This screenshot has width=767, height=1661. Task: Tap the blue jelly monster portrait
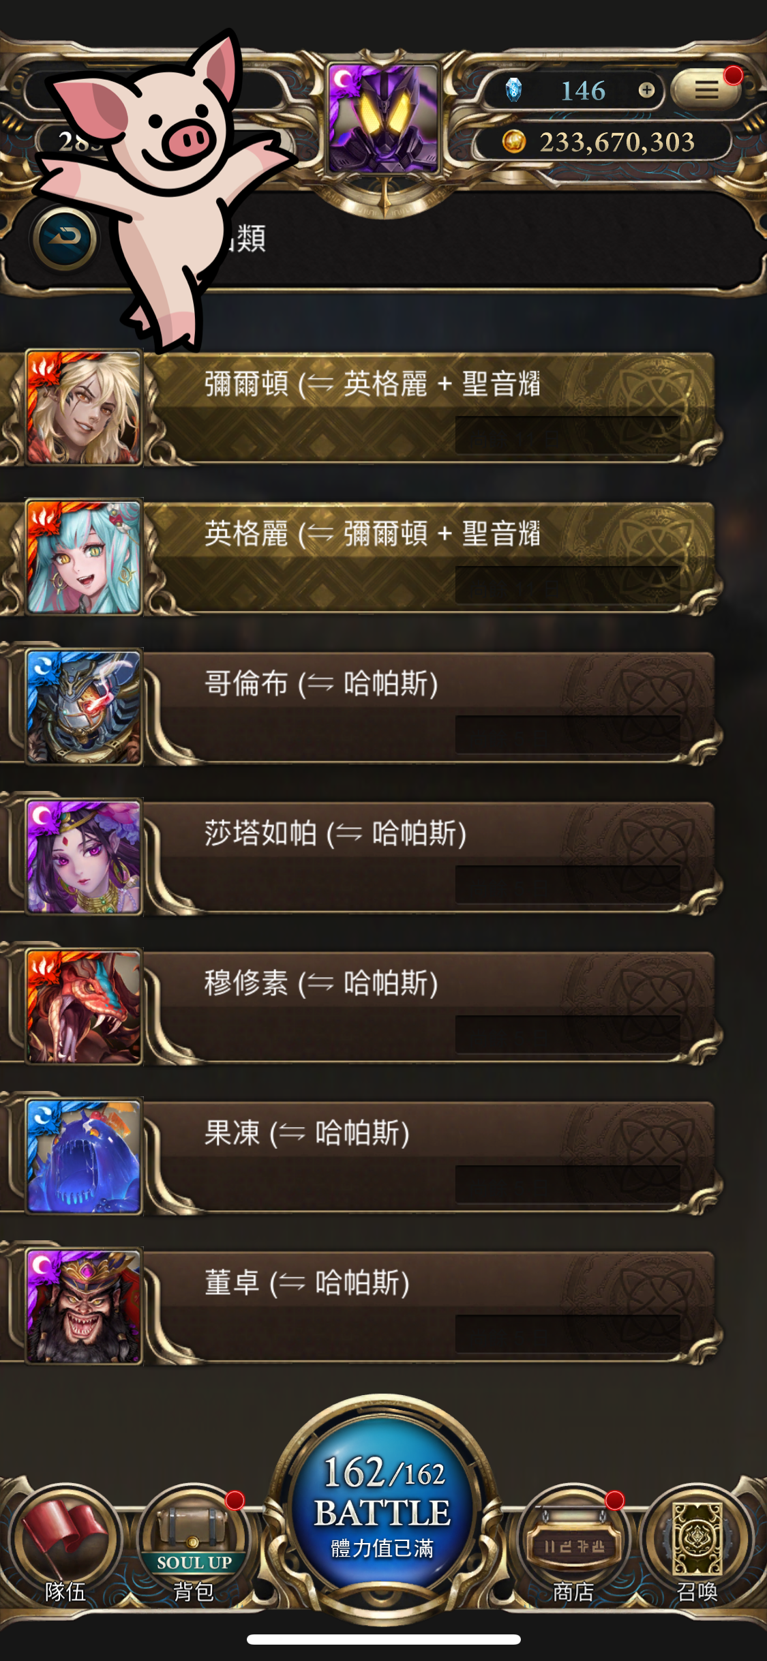84,1157
